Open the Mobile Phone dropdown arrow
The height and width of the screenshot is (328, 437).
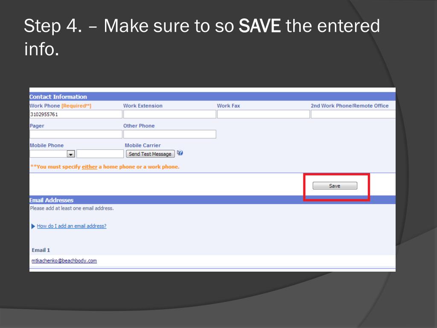click(x=71, y=154)
